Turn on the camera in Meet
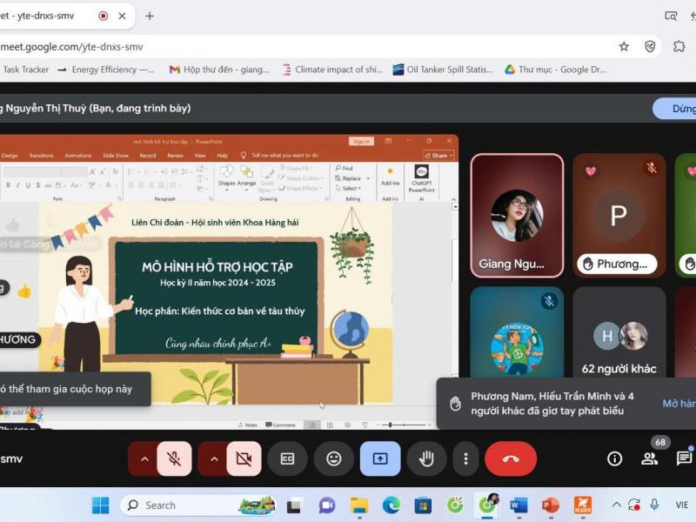 (244, 458)
